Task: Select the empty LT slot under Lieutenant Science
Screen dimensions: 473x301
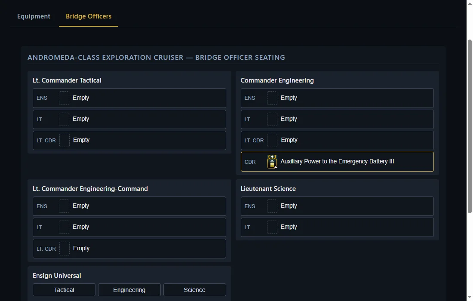Action: tap(337, 227)
